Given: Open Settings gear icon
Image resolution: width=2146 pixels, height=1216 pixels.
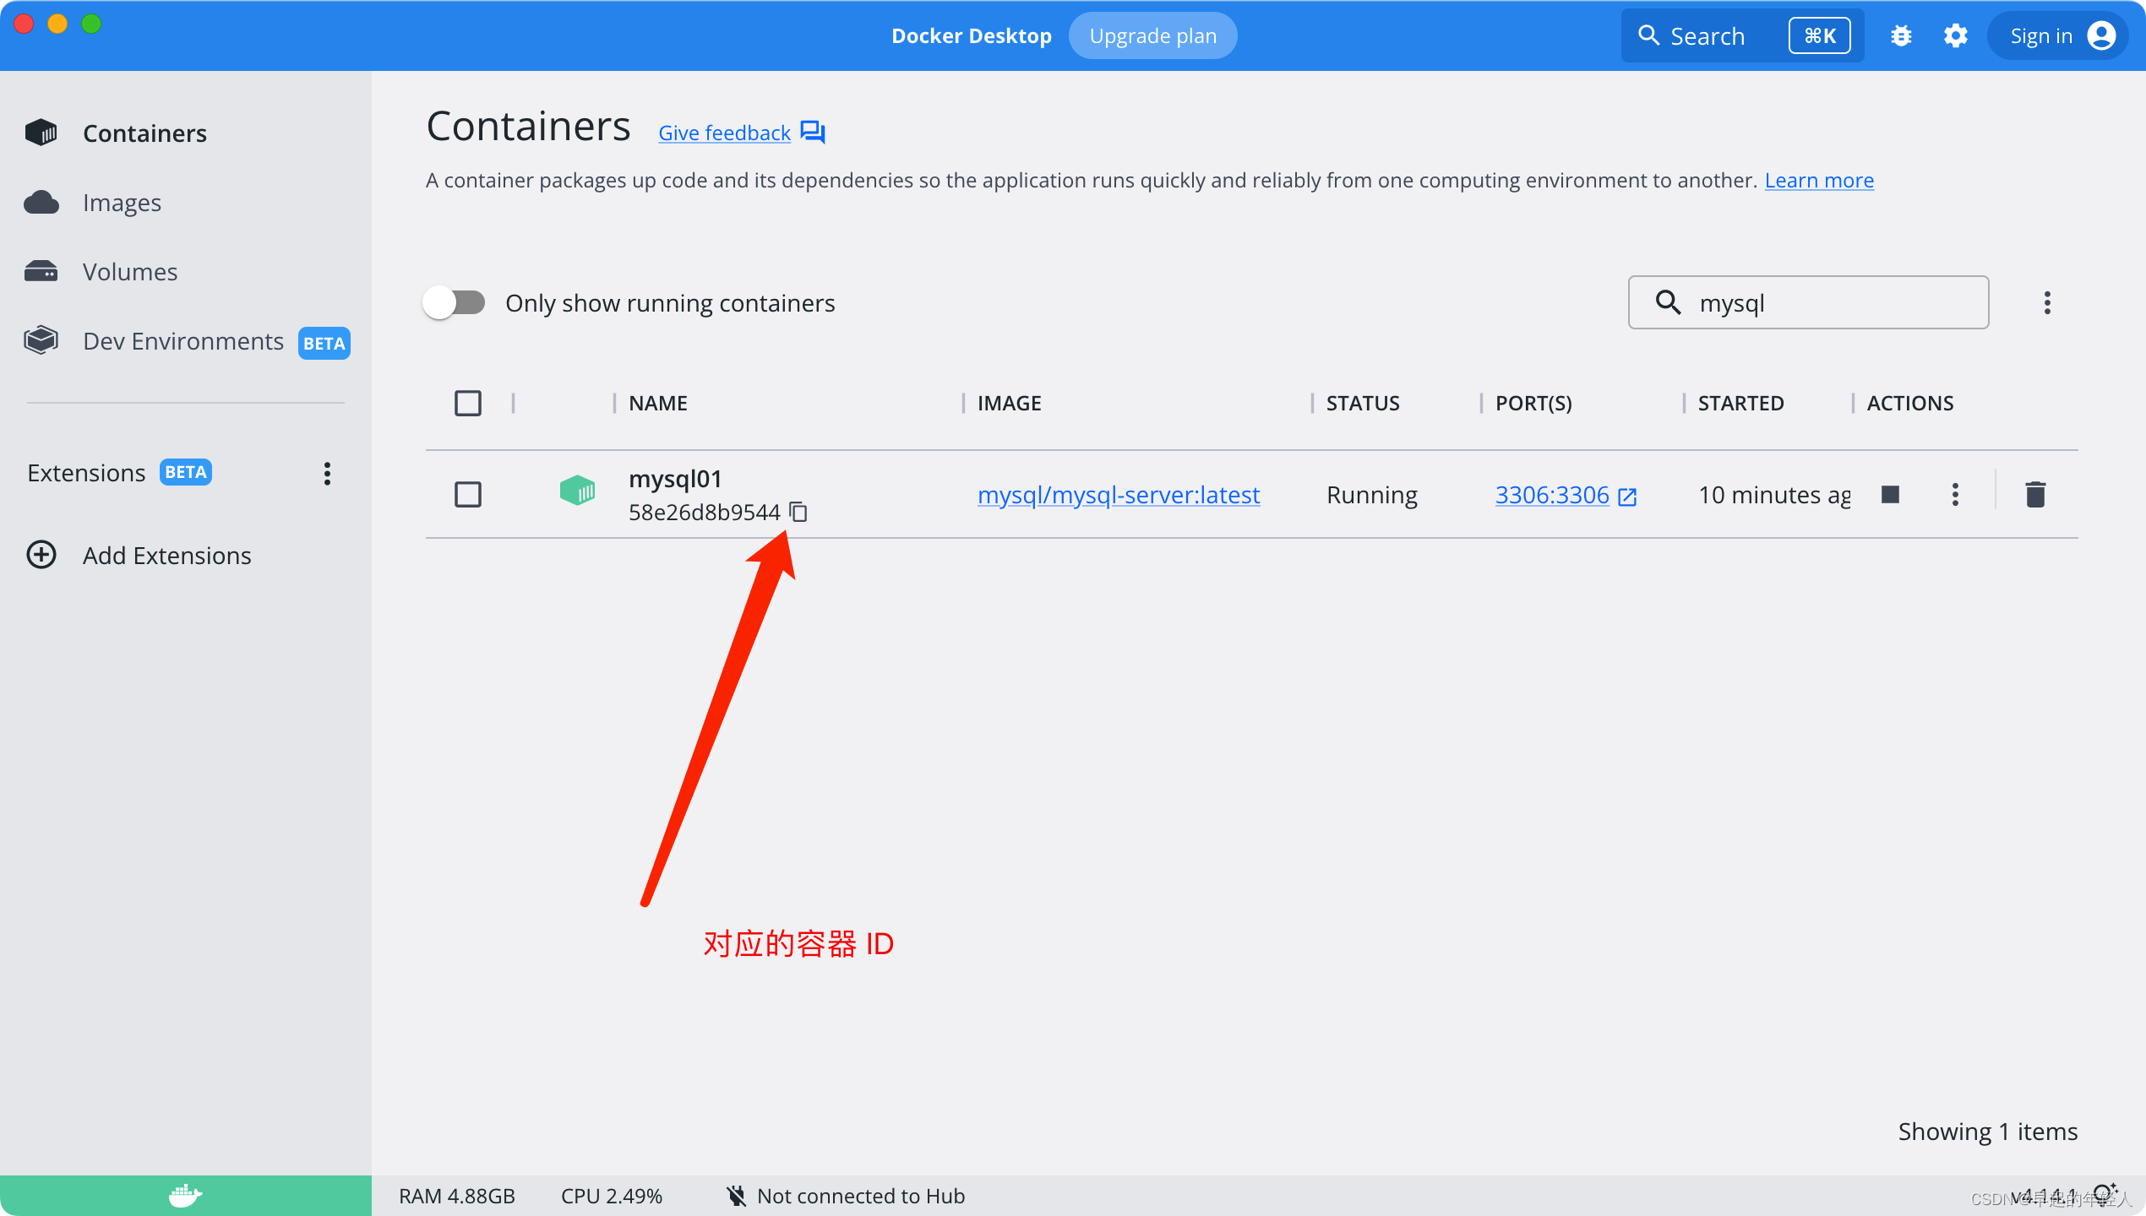Looking at the screenshot, I should (1955, 35).
